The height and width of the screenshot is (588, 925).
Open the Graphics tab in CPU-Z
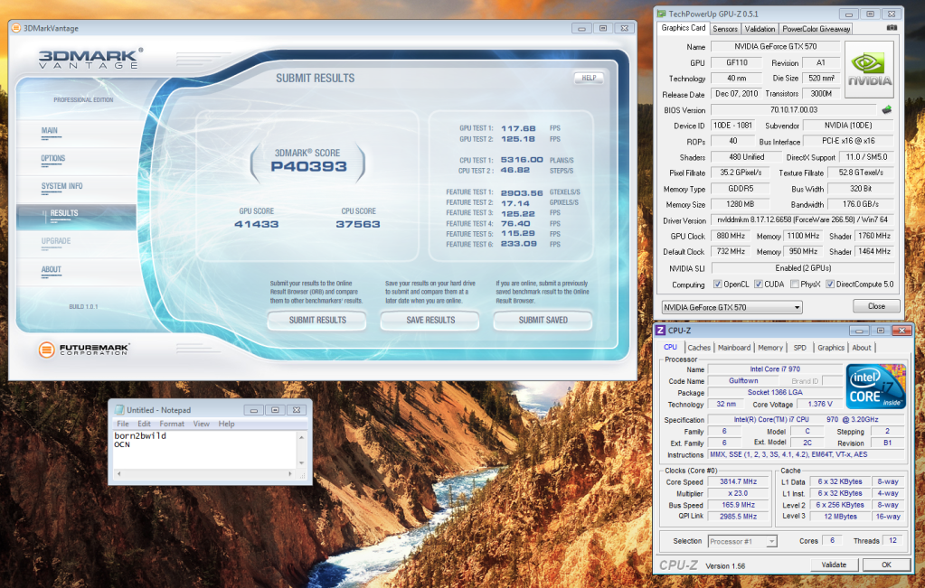831,348
